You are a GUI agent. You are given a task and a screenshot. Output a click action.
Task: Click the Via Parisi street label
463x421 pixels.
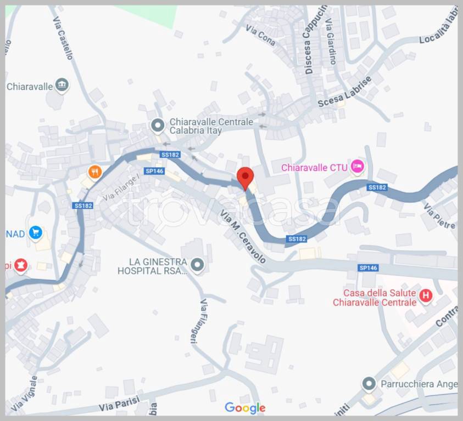pyautogui.click(x=119, y=404)
